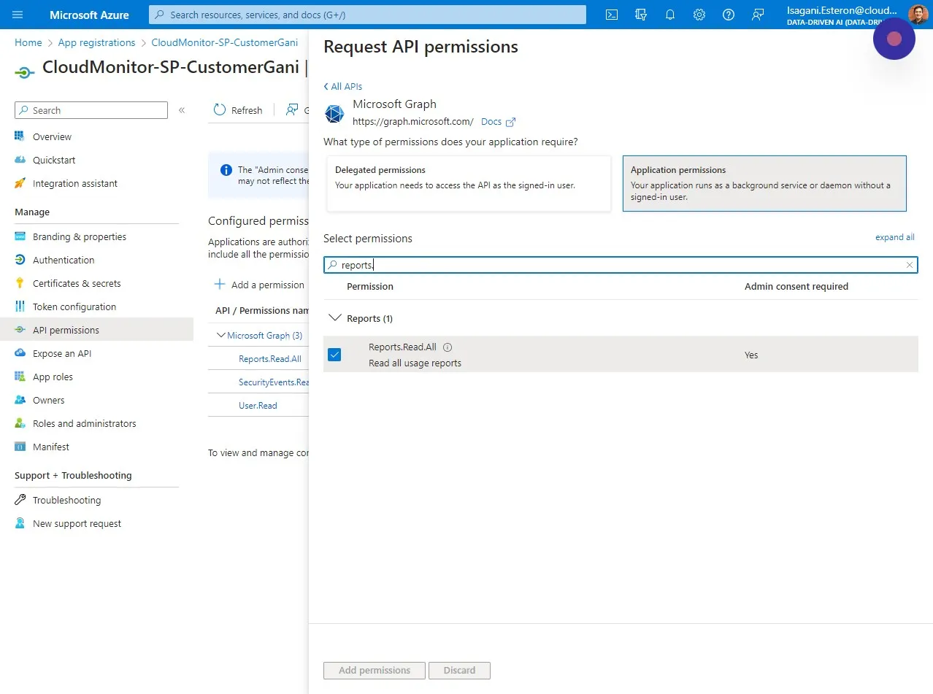Click the Microsoft Graph logo icon
933x694 pixels.
coord(334,114)
